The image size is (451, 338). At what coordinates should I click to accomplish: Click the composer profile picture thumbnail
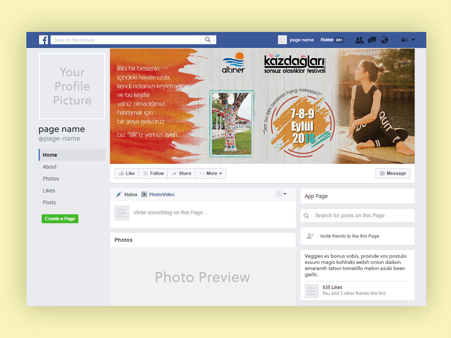click(122, 213)
